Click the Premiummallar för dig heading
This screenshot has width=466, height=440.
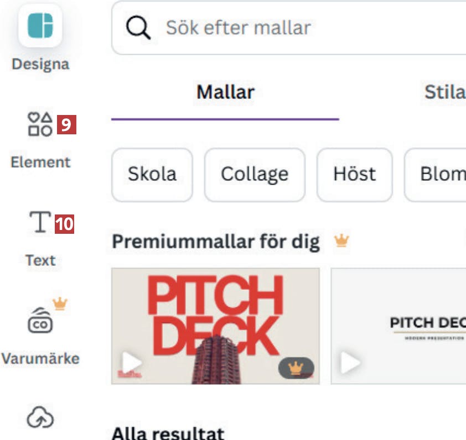216,242
